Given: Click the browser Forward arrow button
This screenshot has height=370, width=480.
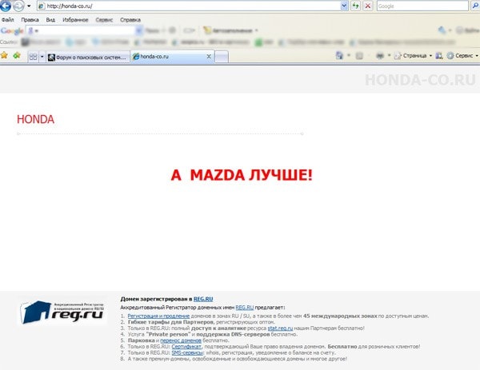Looking at the screenshot, I should [x=18, y=6].
